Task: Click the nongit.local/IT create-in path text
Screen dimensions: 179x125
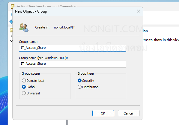Action: point(64,27)
